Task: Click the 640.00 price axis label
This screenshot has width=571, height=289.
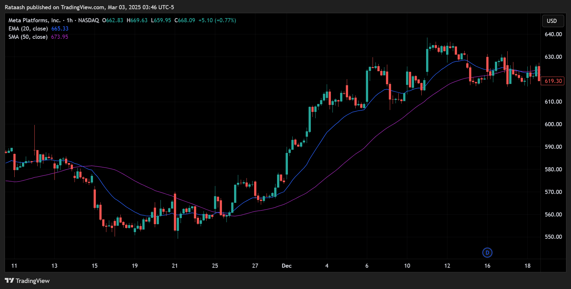Action: (553, 34)
